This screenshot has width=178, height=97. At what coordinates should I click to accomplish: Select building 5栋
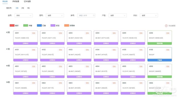17,8
